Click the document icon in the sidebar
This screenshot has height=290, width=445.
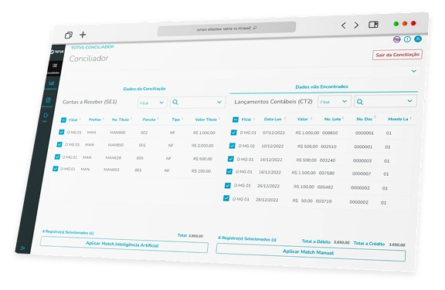48,100
